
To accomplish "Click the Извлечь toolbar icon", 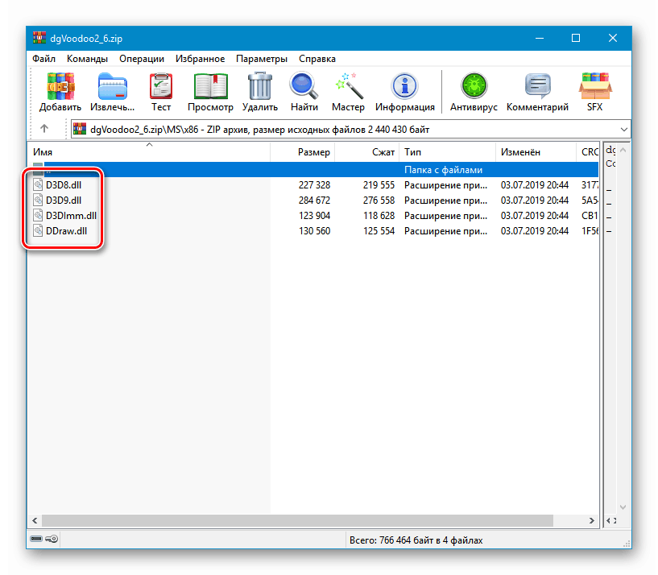I will tap(113, 92).
